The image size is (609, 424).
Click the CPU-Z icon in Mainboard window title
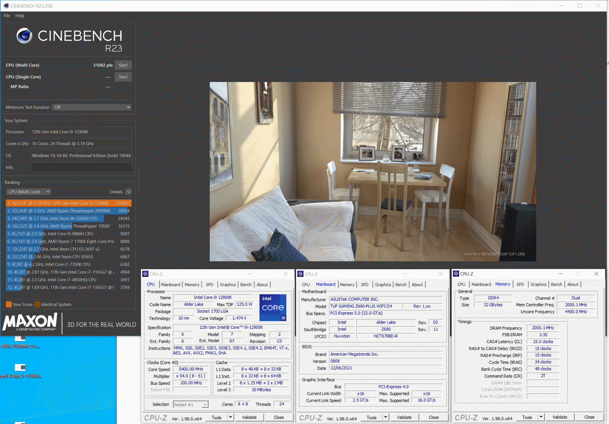pyautogui.click(x=300, y=274)
